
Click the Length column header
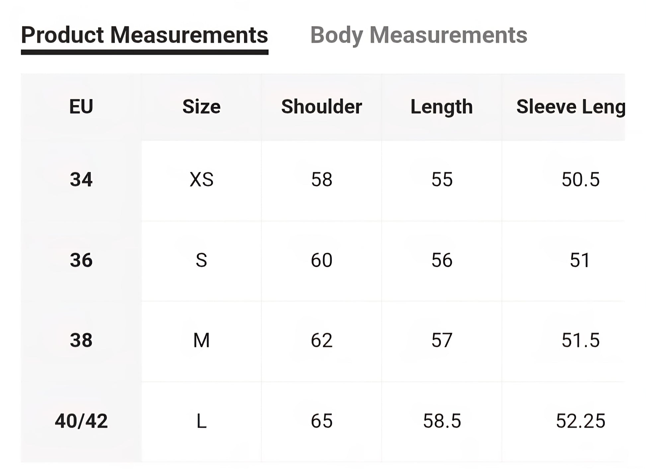pyautogui.click(x=442, y=107)
